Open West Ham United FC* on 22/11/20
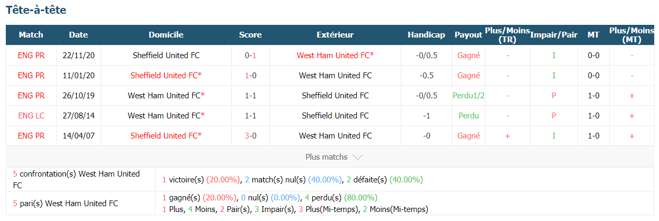 coord(335,55)
